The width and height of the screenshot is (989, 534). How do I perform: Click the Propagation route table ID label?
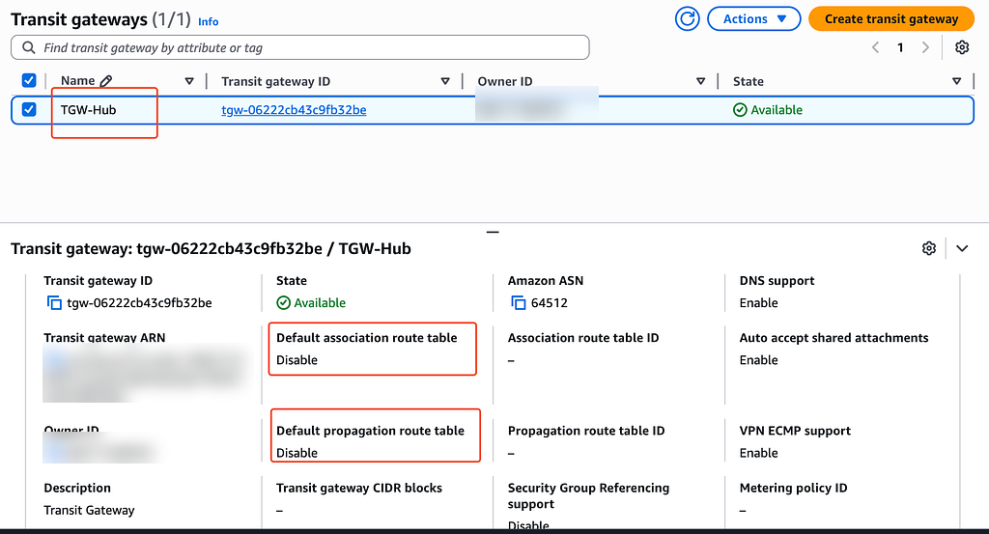[586, 431]
